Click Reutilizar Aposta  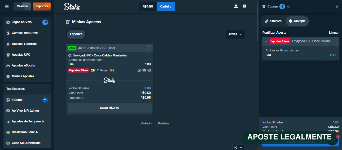pos(274,33)
